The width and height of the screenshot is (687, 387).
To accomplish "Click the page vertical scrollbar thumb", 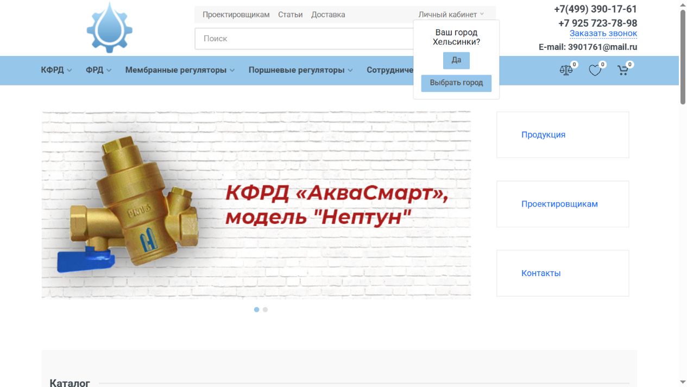I will pos(683,57).
